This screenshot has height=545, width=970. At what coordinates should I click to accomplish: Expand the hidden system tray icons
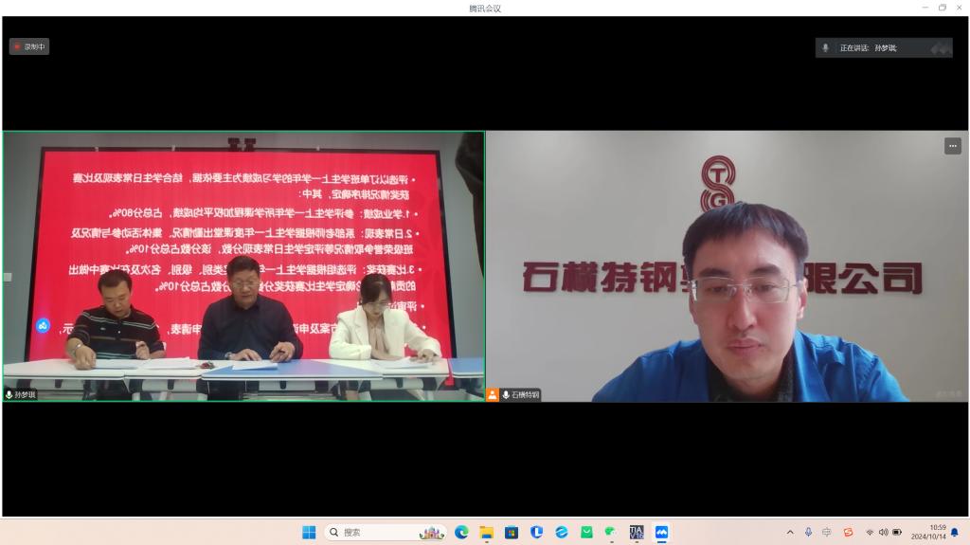pos(790,532)
